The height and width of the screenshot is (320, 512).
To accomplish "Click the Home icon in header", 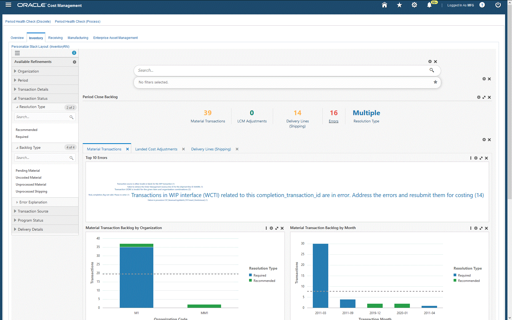I will coord(384,5).
